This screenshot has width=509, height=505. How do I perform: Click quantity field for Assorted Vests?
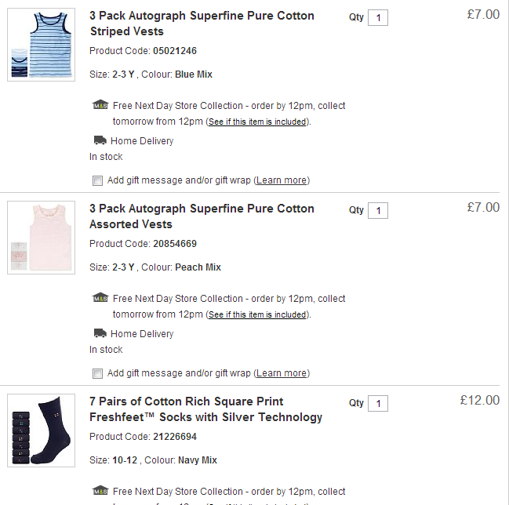point(378,210)
